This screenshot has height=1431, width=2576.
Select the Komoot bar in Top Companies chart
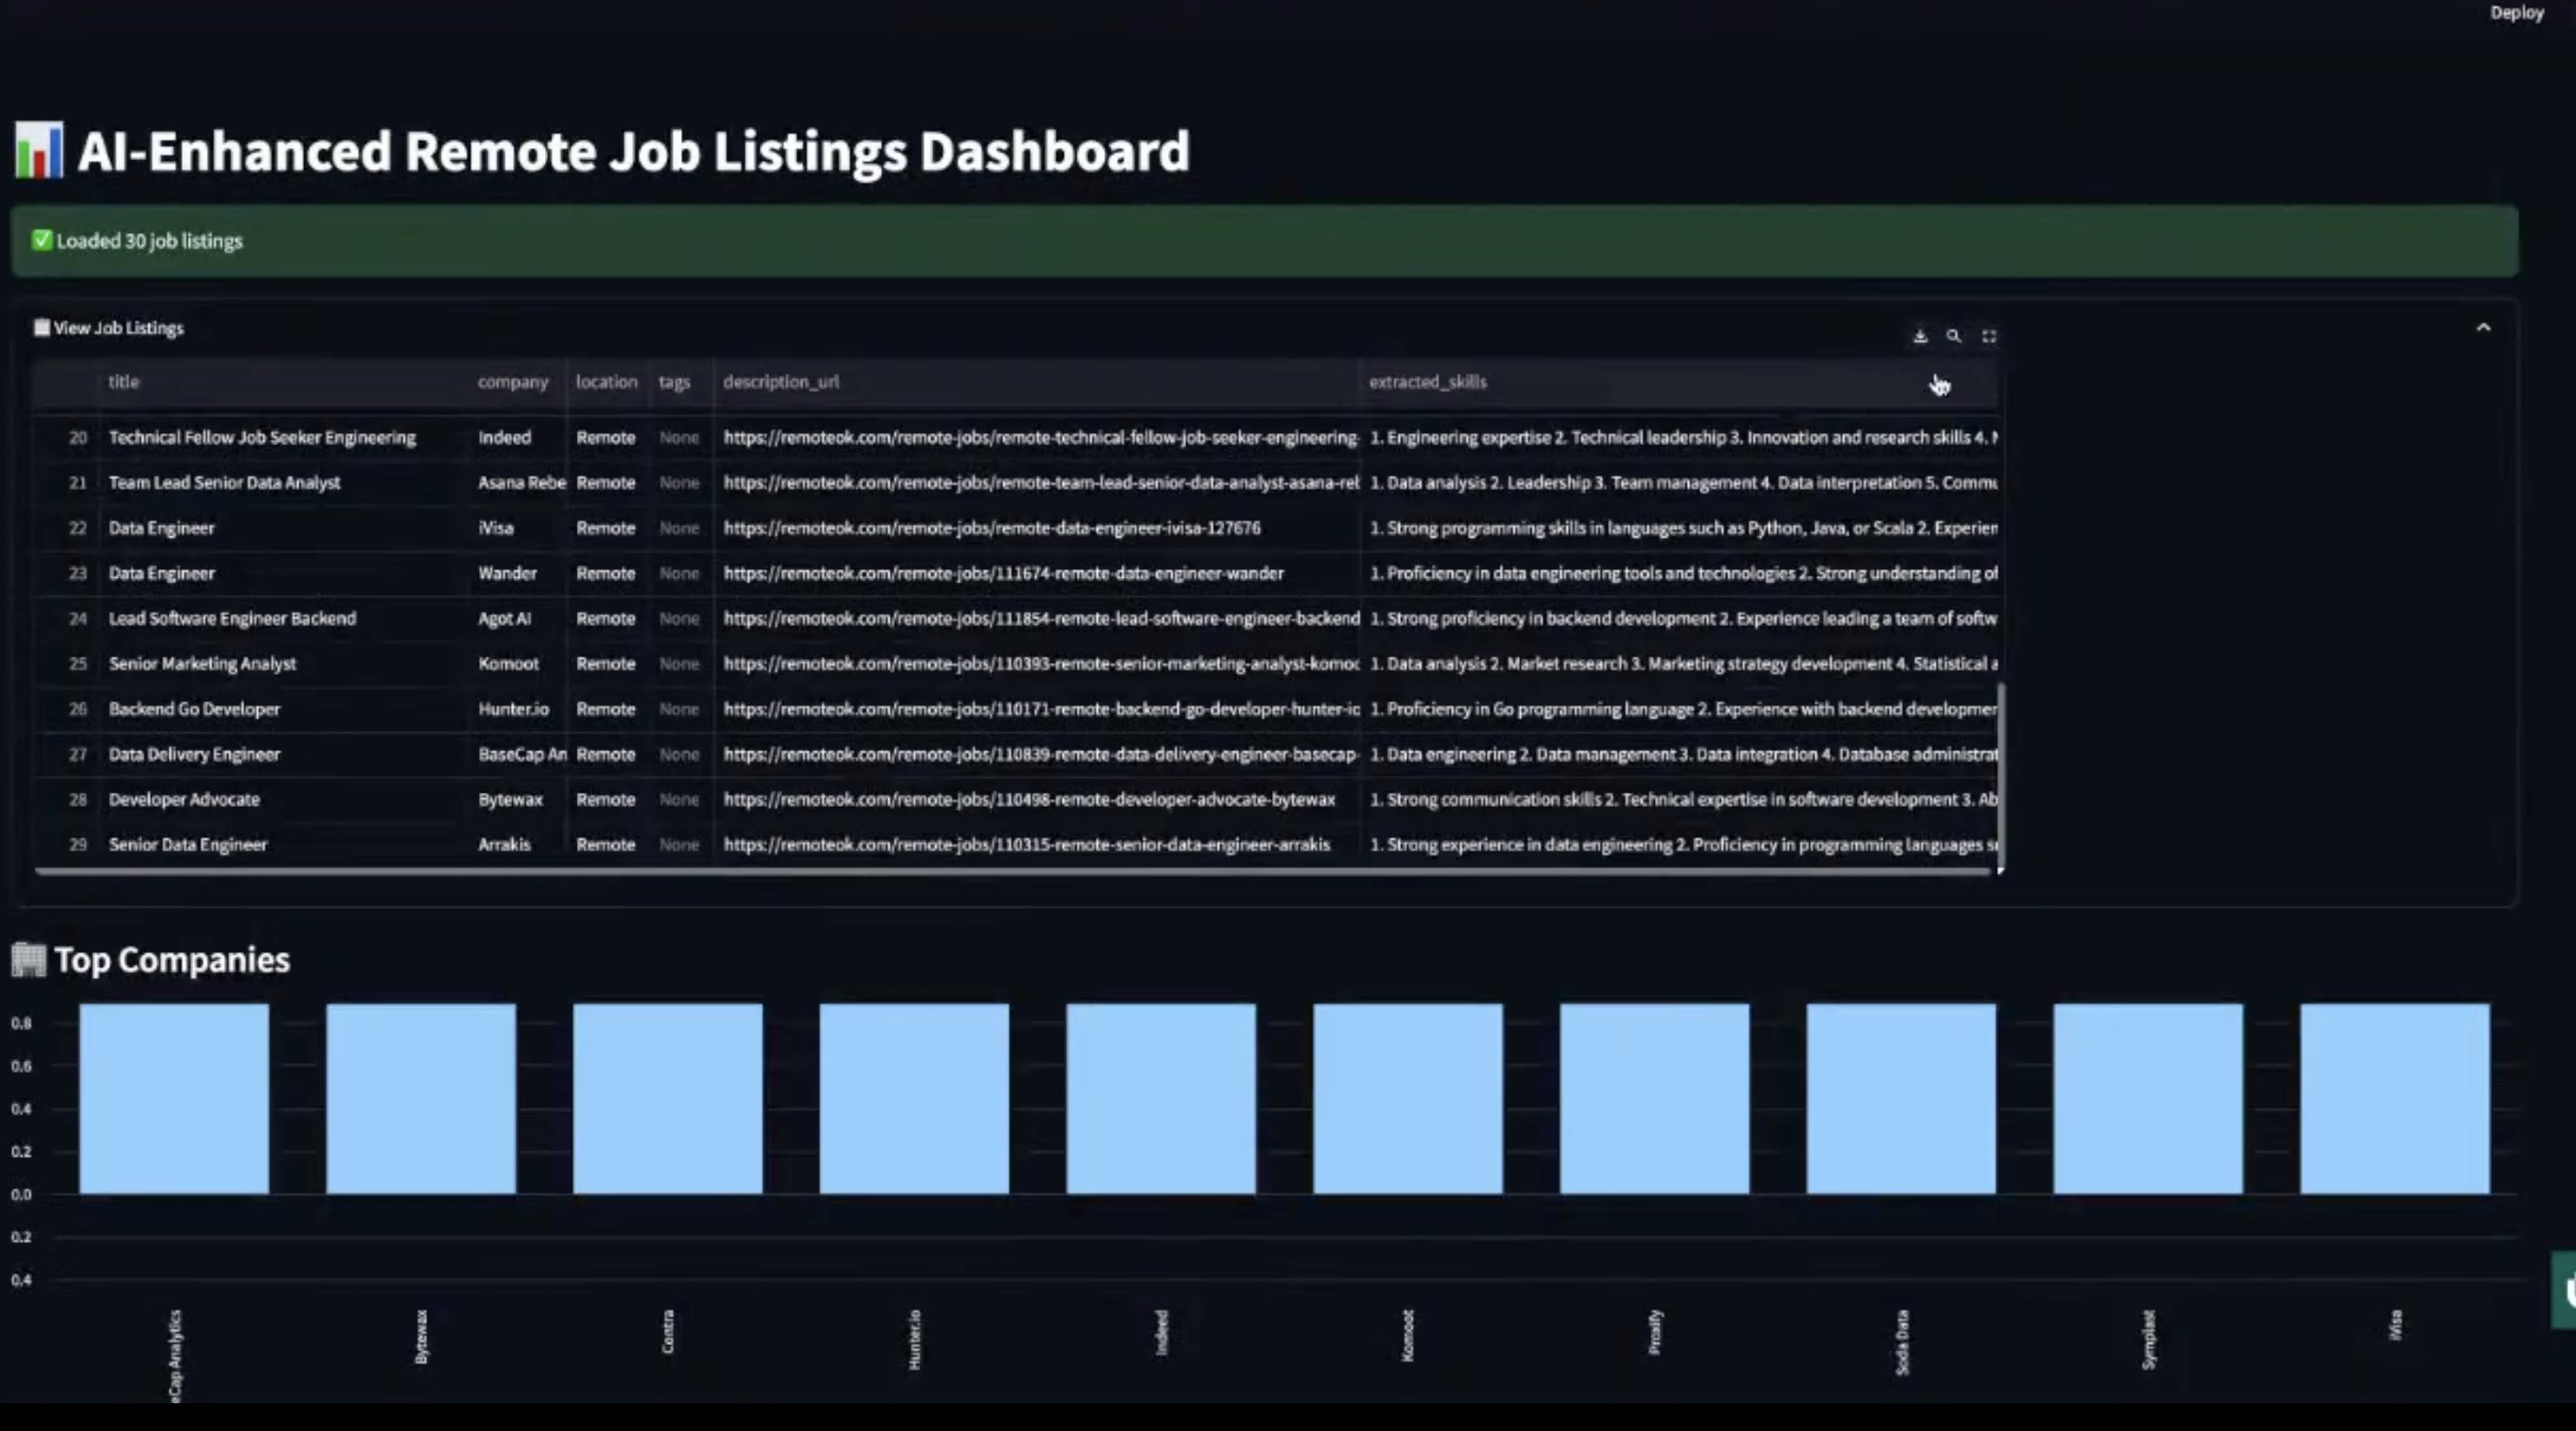(x=1408, y=1099)
